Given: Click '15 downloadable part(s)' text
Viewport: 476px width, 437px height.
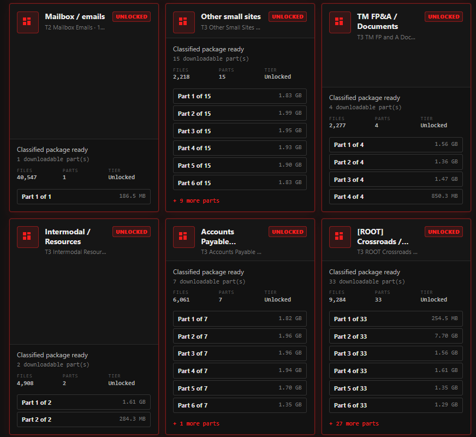Looking at the screenshot, I should coord(211,58).
